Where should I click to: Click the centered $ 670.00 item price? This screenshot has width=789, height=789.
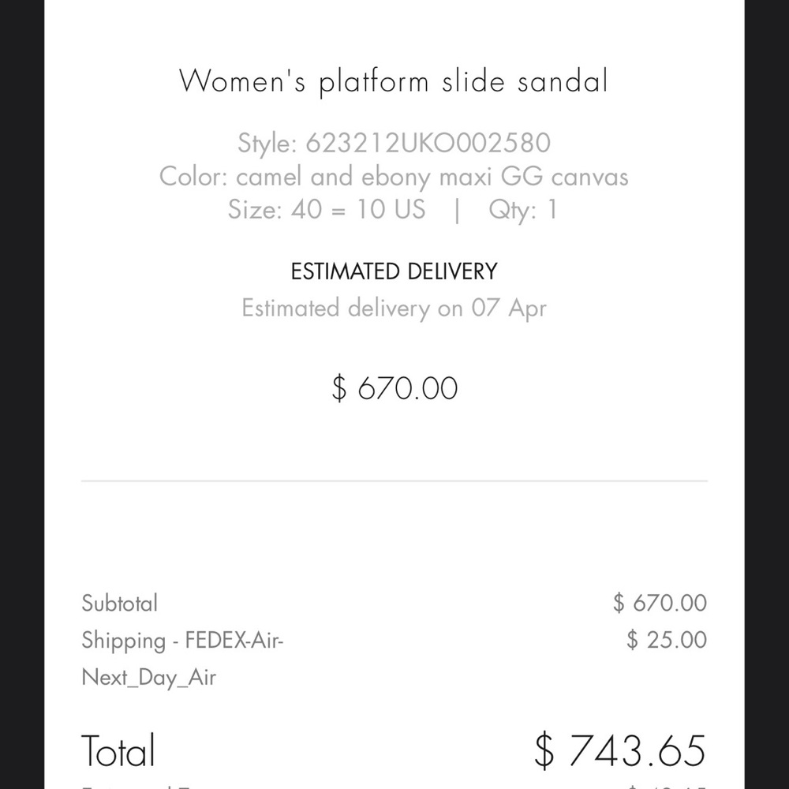394,388
